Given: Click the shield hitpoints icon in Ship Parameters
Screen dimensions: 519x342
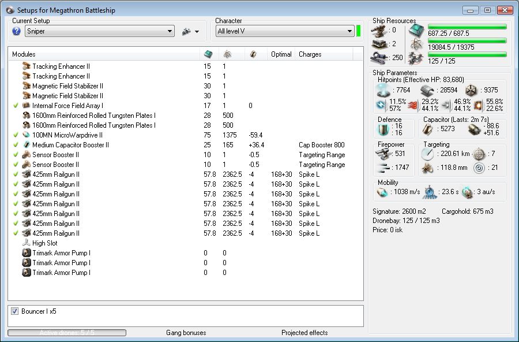Looking at the screenshot, I should pyautogui.click(x=383, y=91).
